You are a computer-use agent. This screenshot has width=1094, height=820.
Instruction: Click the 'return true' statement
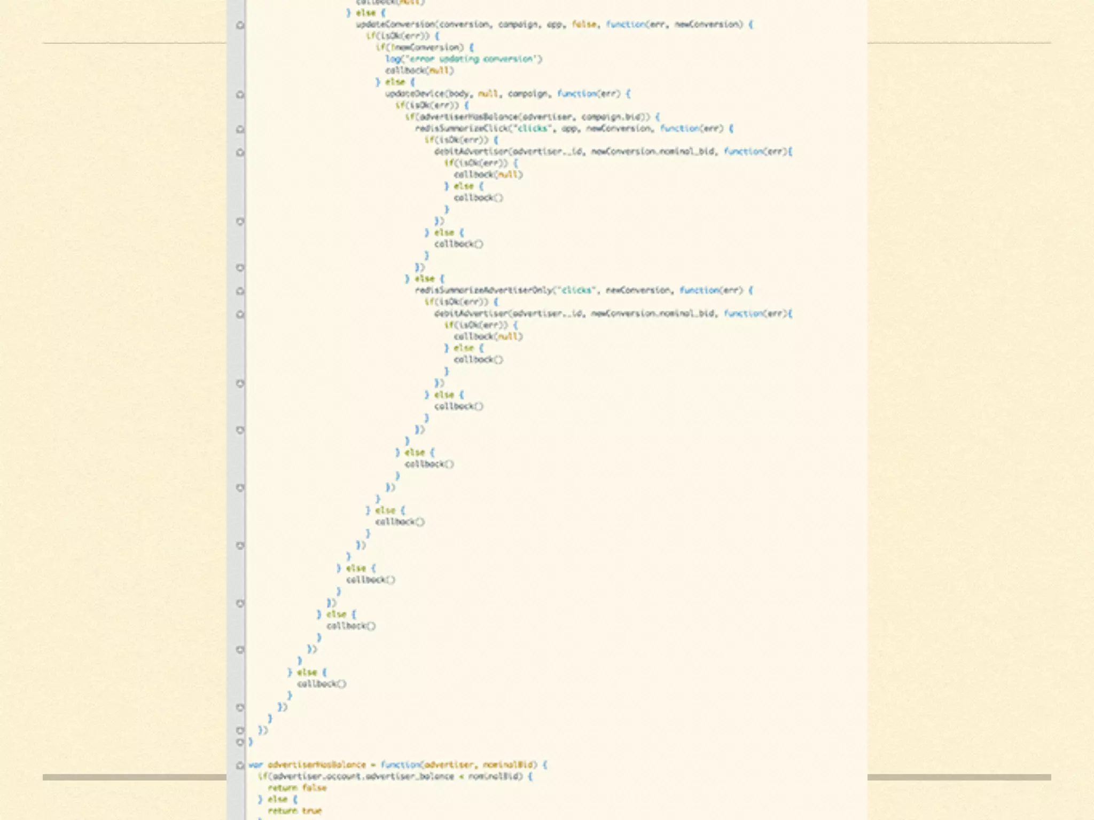point(295,811)
